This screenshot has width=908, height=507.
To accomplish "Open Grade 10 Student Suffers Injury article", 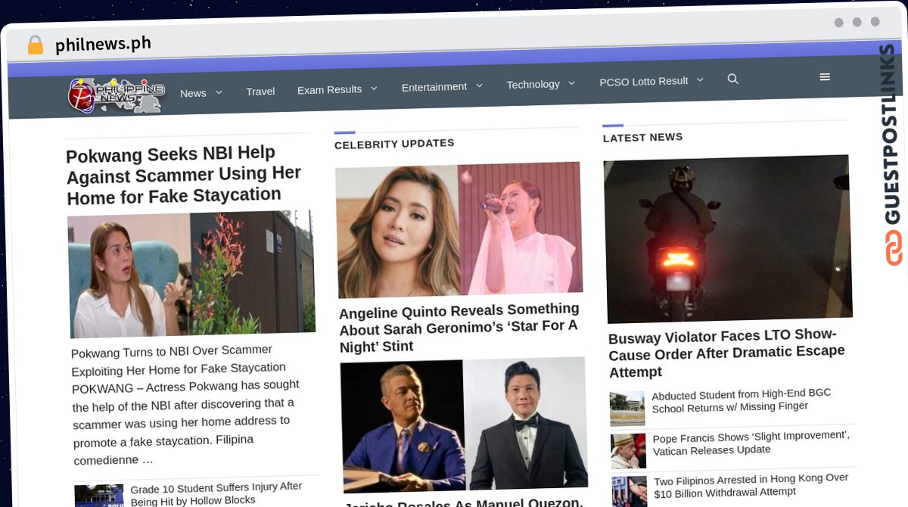I will click(216, 493).
